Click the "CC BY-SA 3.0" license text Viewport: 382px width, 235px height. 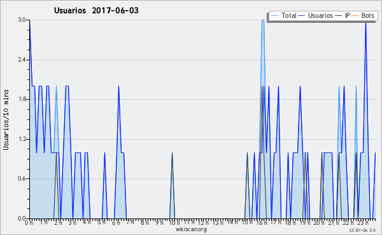[x=362, y=231]
